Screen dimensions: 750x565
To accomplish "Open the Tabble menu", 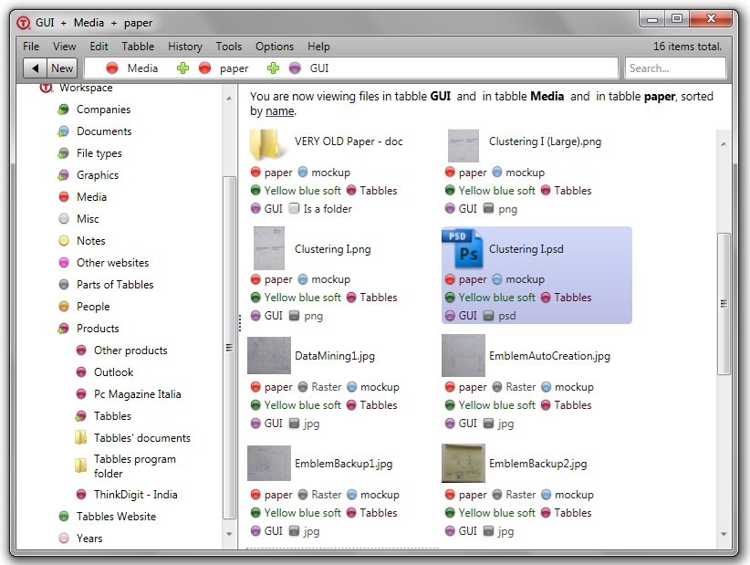I will tap(138, 47).
